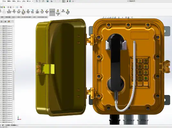Open ConfigurationManager crosshair tab in left panel
The height and width of the screenshot is (128, 172).
5,21
